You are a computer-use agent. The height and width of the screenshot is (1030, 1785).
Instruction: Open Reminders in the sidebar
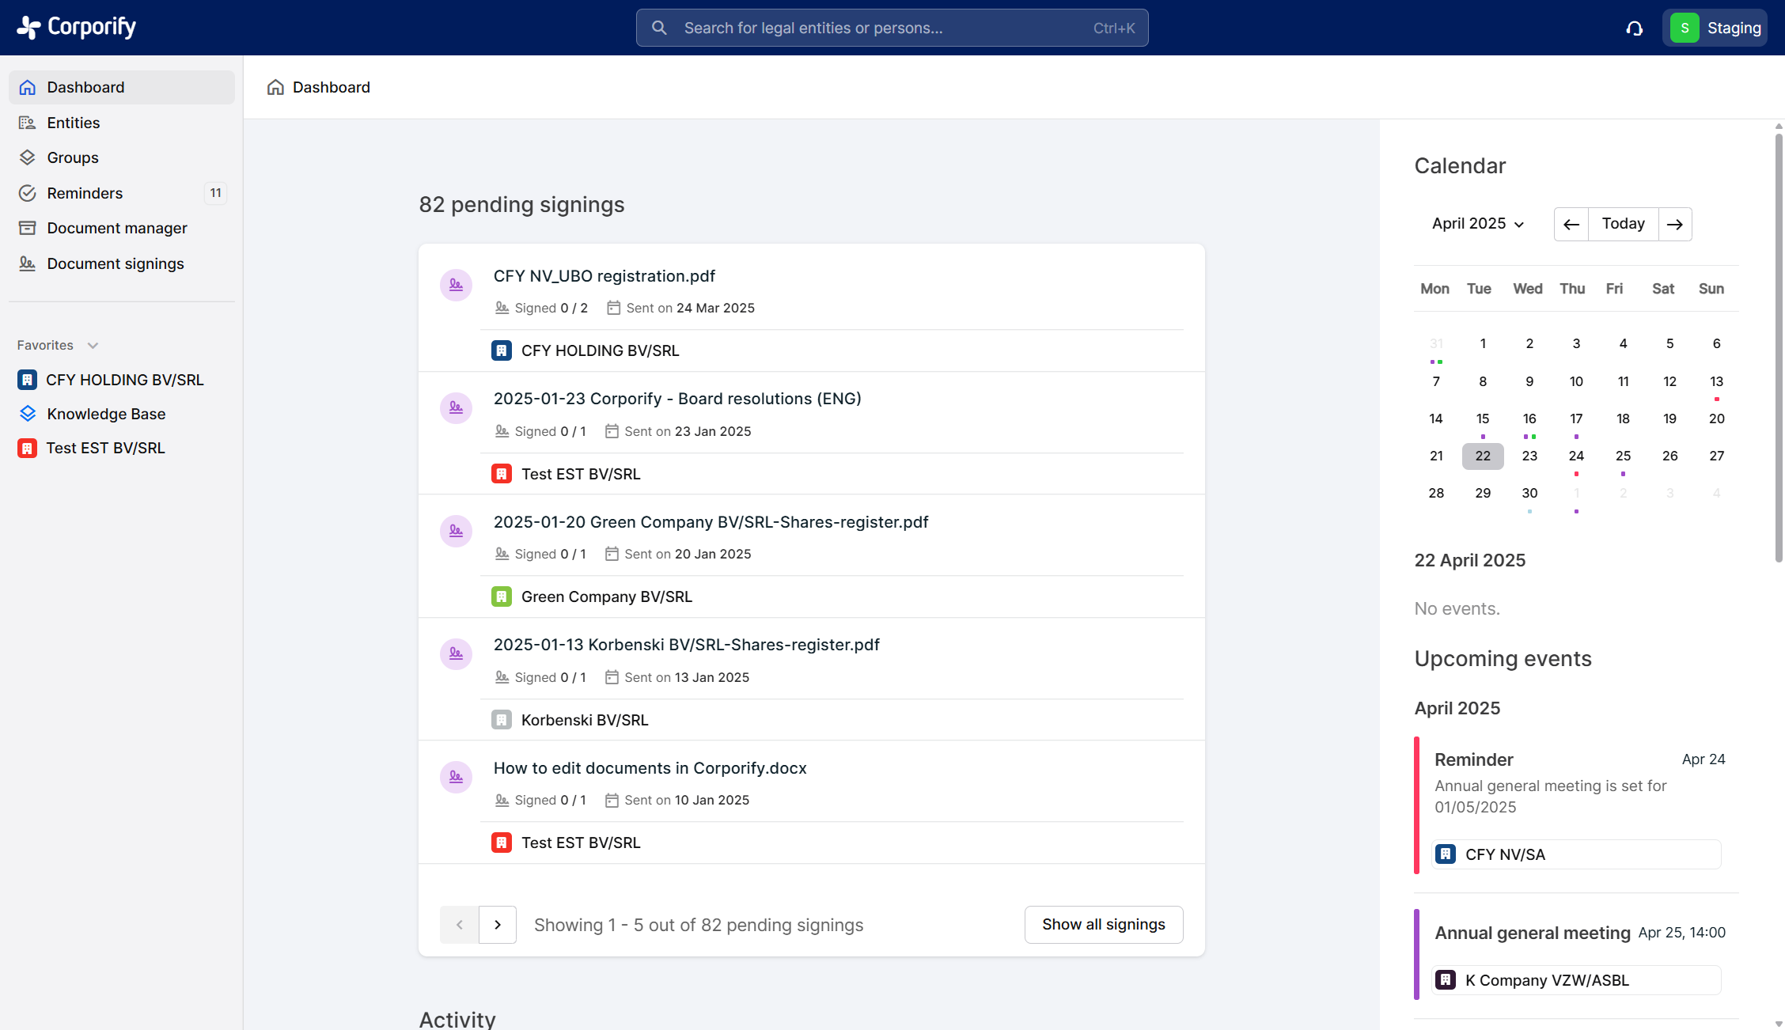pos(85,193)
